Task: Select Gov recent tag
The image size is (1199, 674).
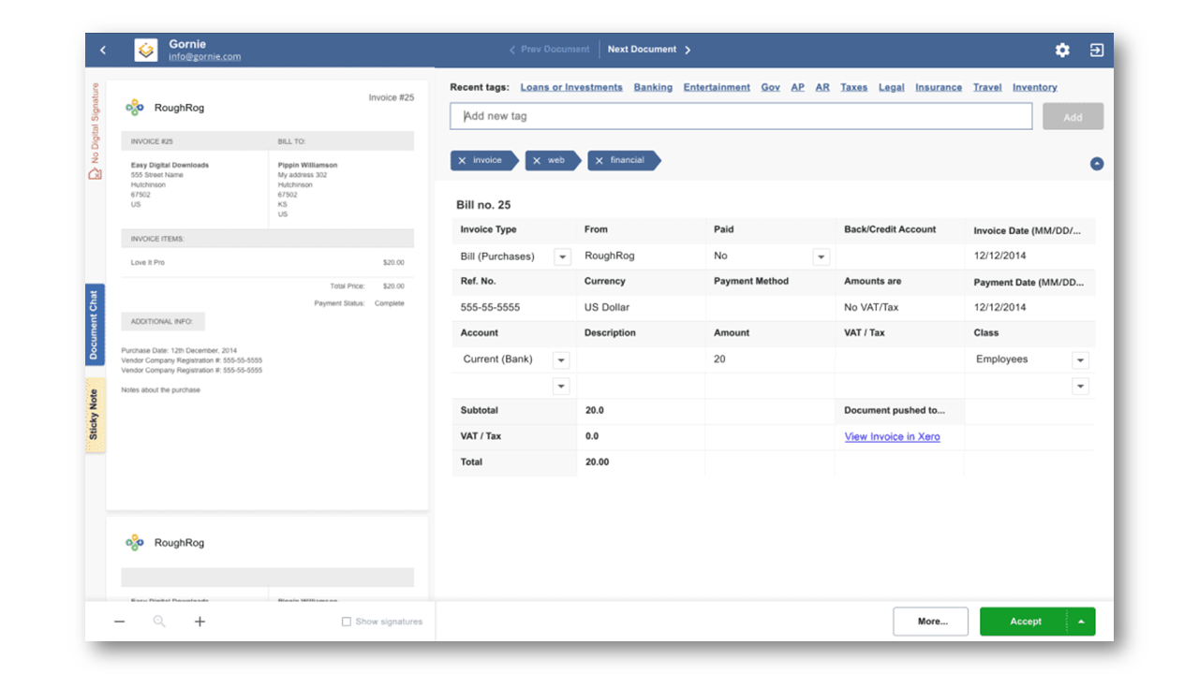Action: click(x=770, y=87)
